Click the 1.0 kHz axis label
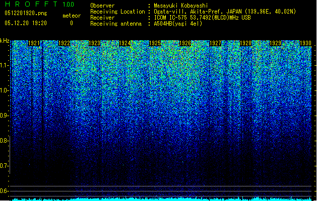 4,90
